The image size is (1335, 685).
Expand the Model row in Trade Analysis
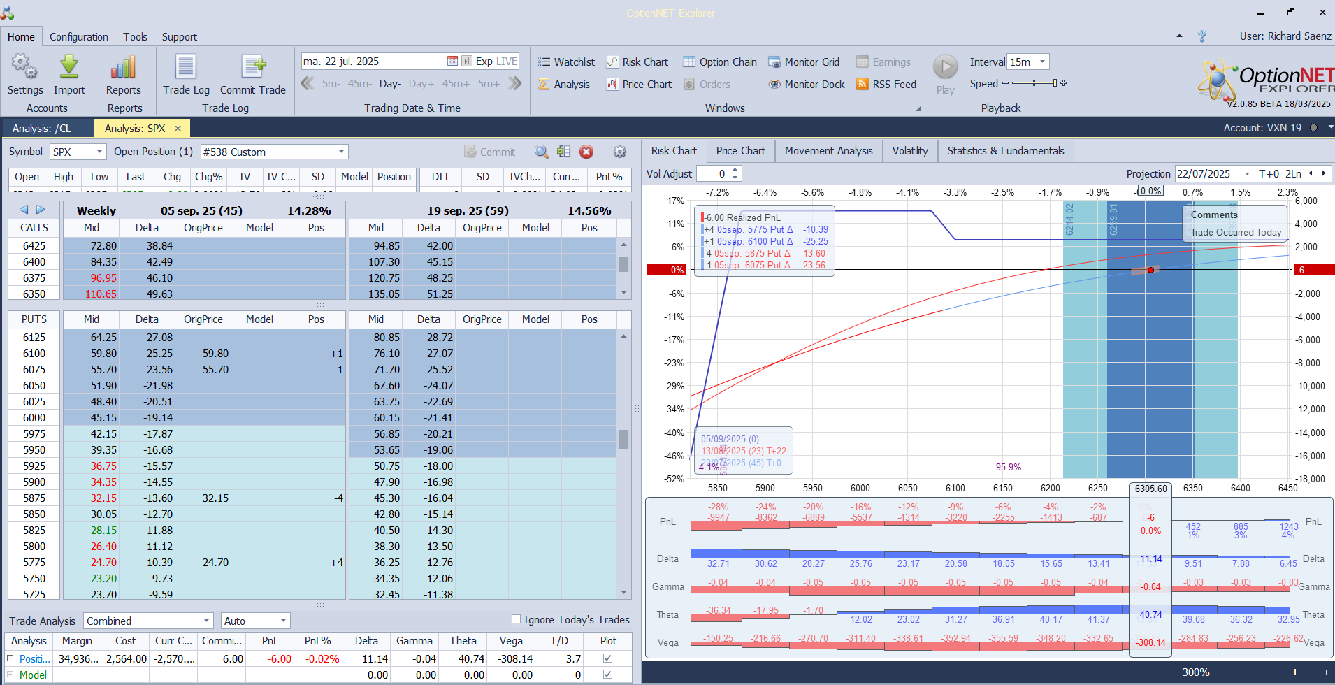coord(10,675)
